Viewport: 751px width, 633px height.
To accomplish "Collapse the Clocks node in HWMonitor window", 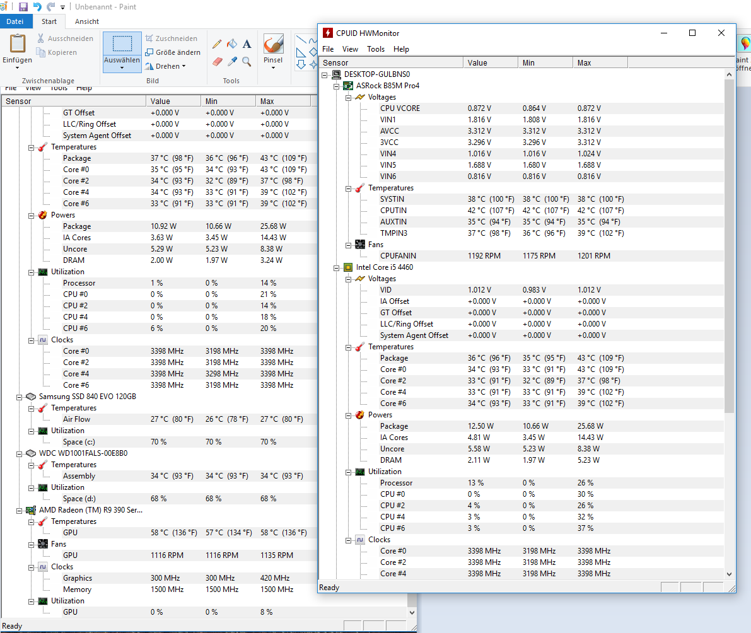I will tap(349, 540).
